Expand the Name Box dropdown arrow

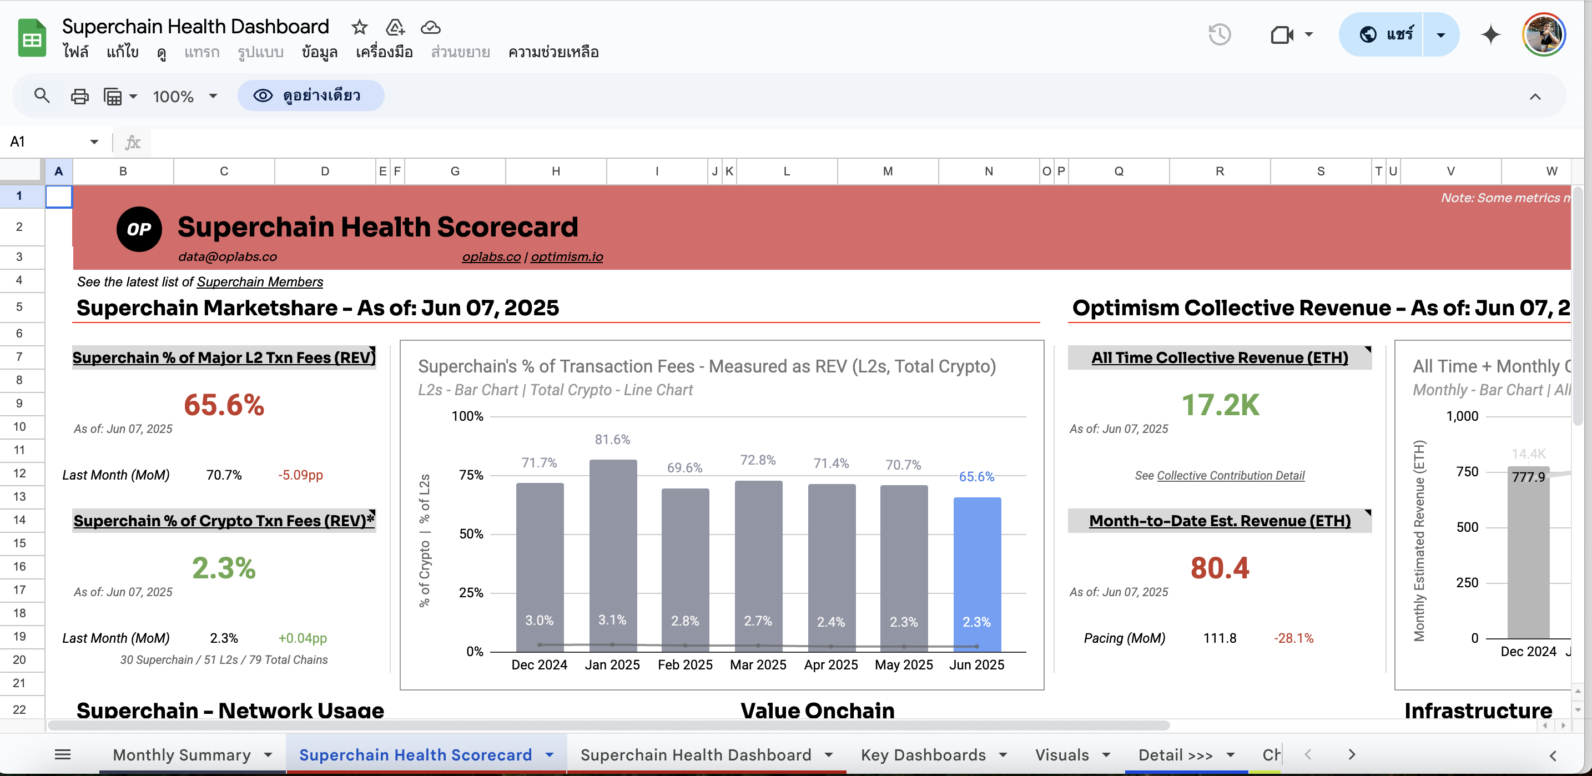pyautogui.click(x=94, y=142)
